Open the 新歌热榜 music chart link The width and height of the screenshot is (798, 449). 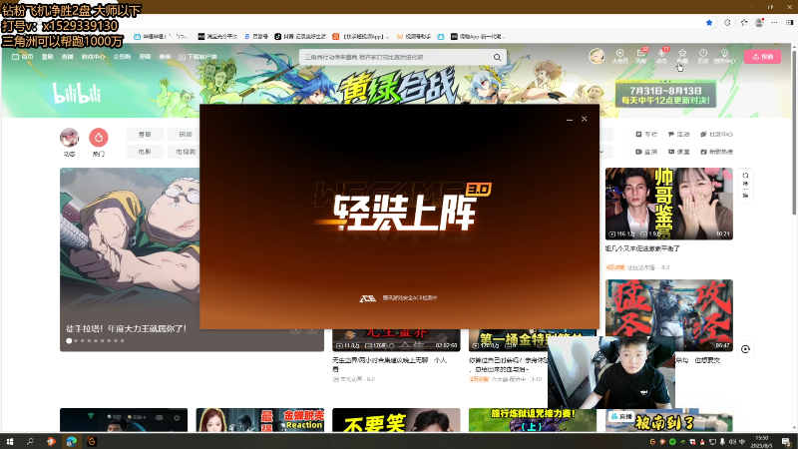(716, 152)
